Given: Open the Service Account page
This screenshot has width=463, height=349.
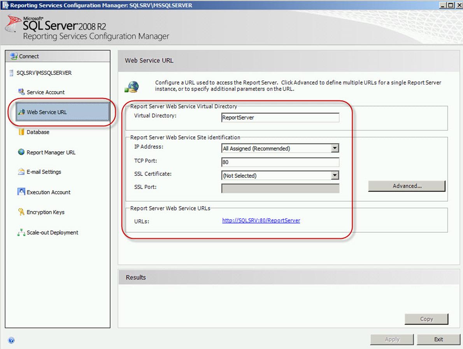Looking at the screenshot, I should [x=46, y=92].
